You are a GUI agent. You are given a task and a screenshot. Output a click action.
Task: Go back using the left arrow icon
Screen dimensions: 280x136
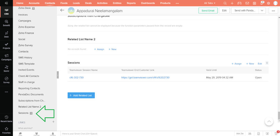click(62, 10)
